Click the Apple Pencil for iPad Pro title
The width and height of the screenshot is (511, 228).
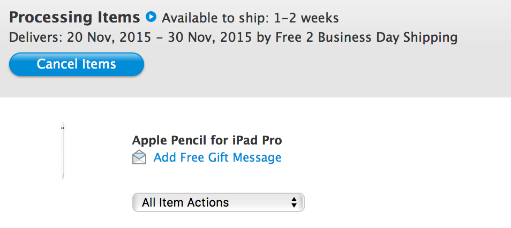[207, 140]
